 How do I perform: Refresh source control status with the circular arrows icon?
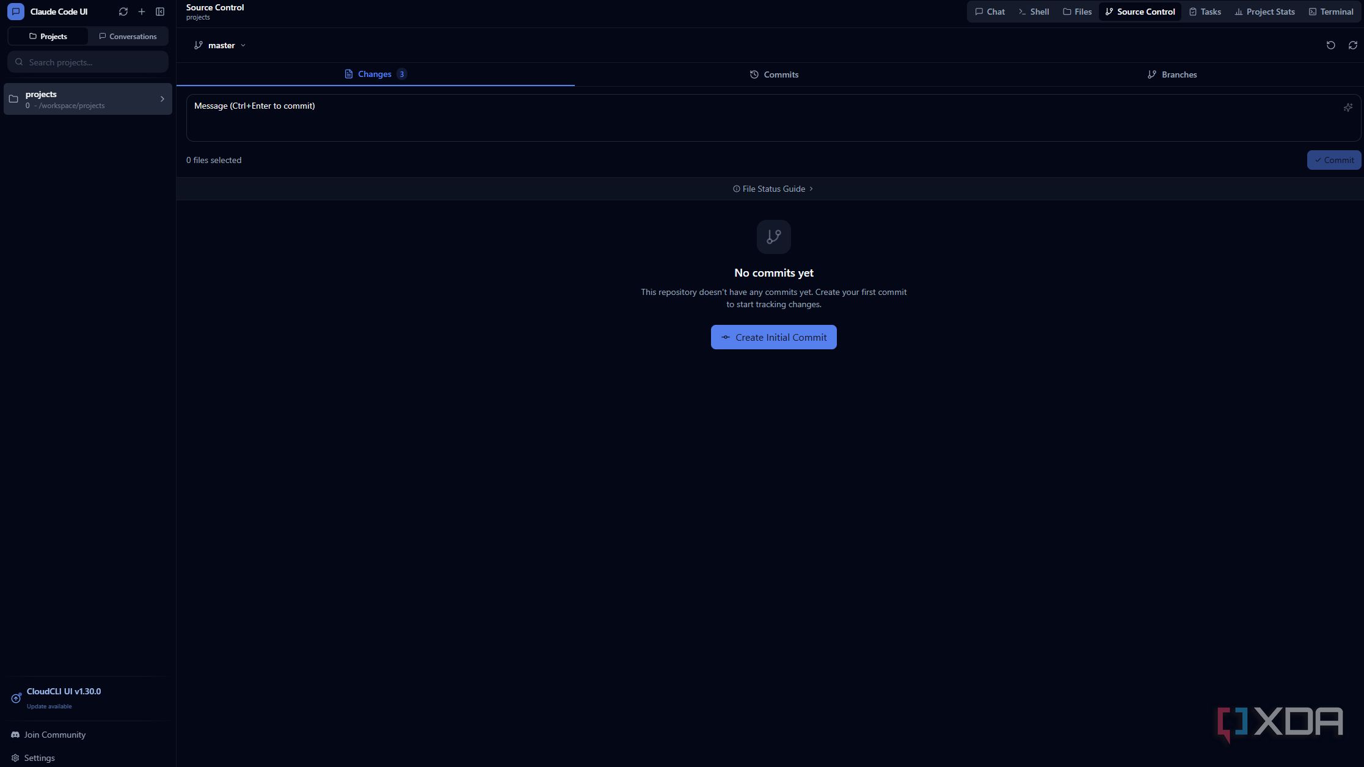click(x=1352, y=45)
